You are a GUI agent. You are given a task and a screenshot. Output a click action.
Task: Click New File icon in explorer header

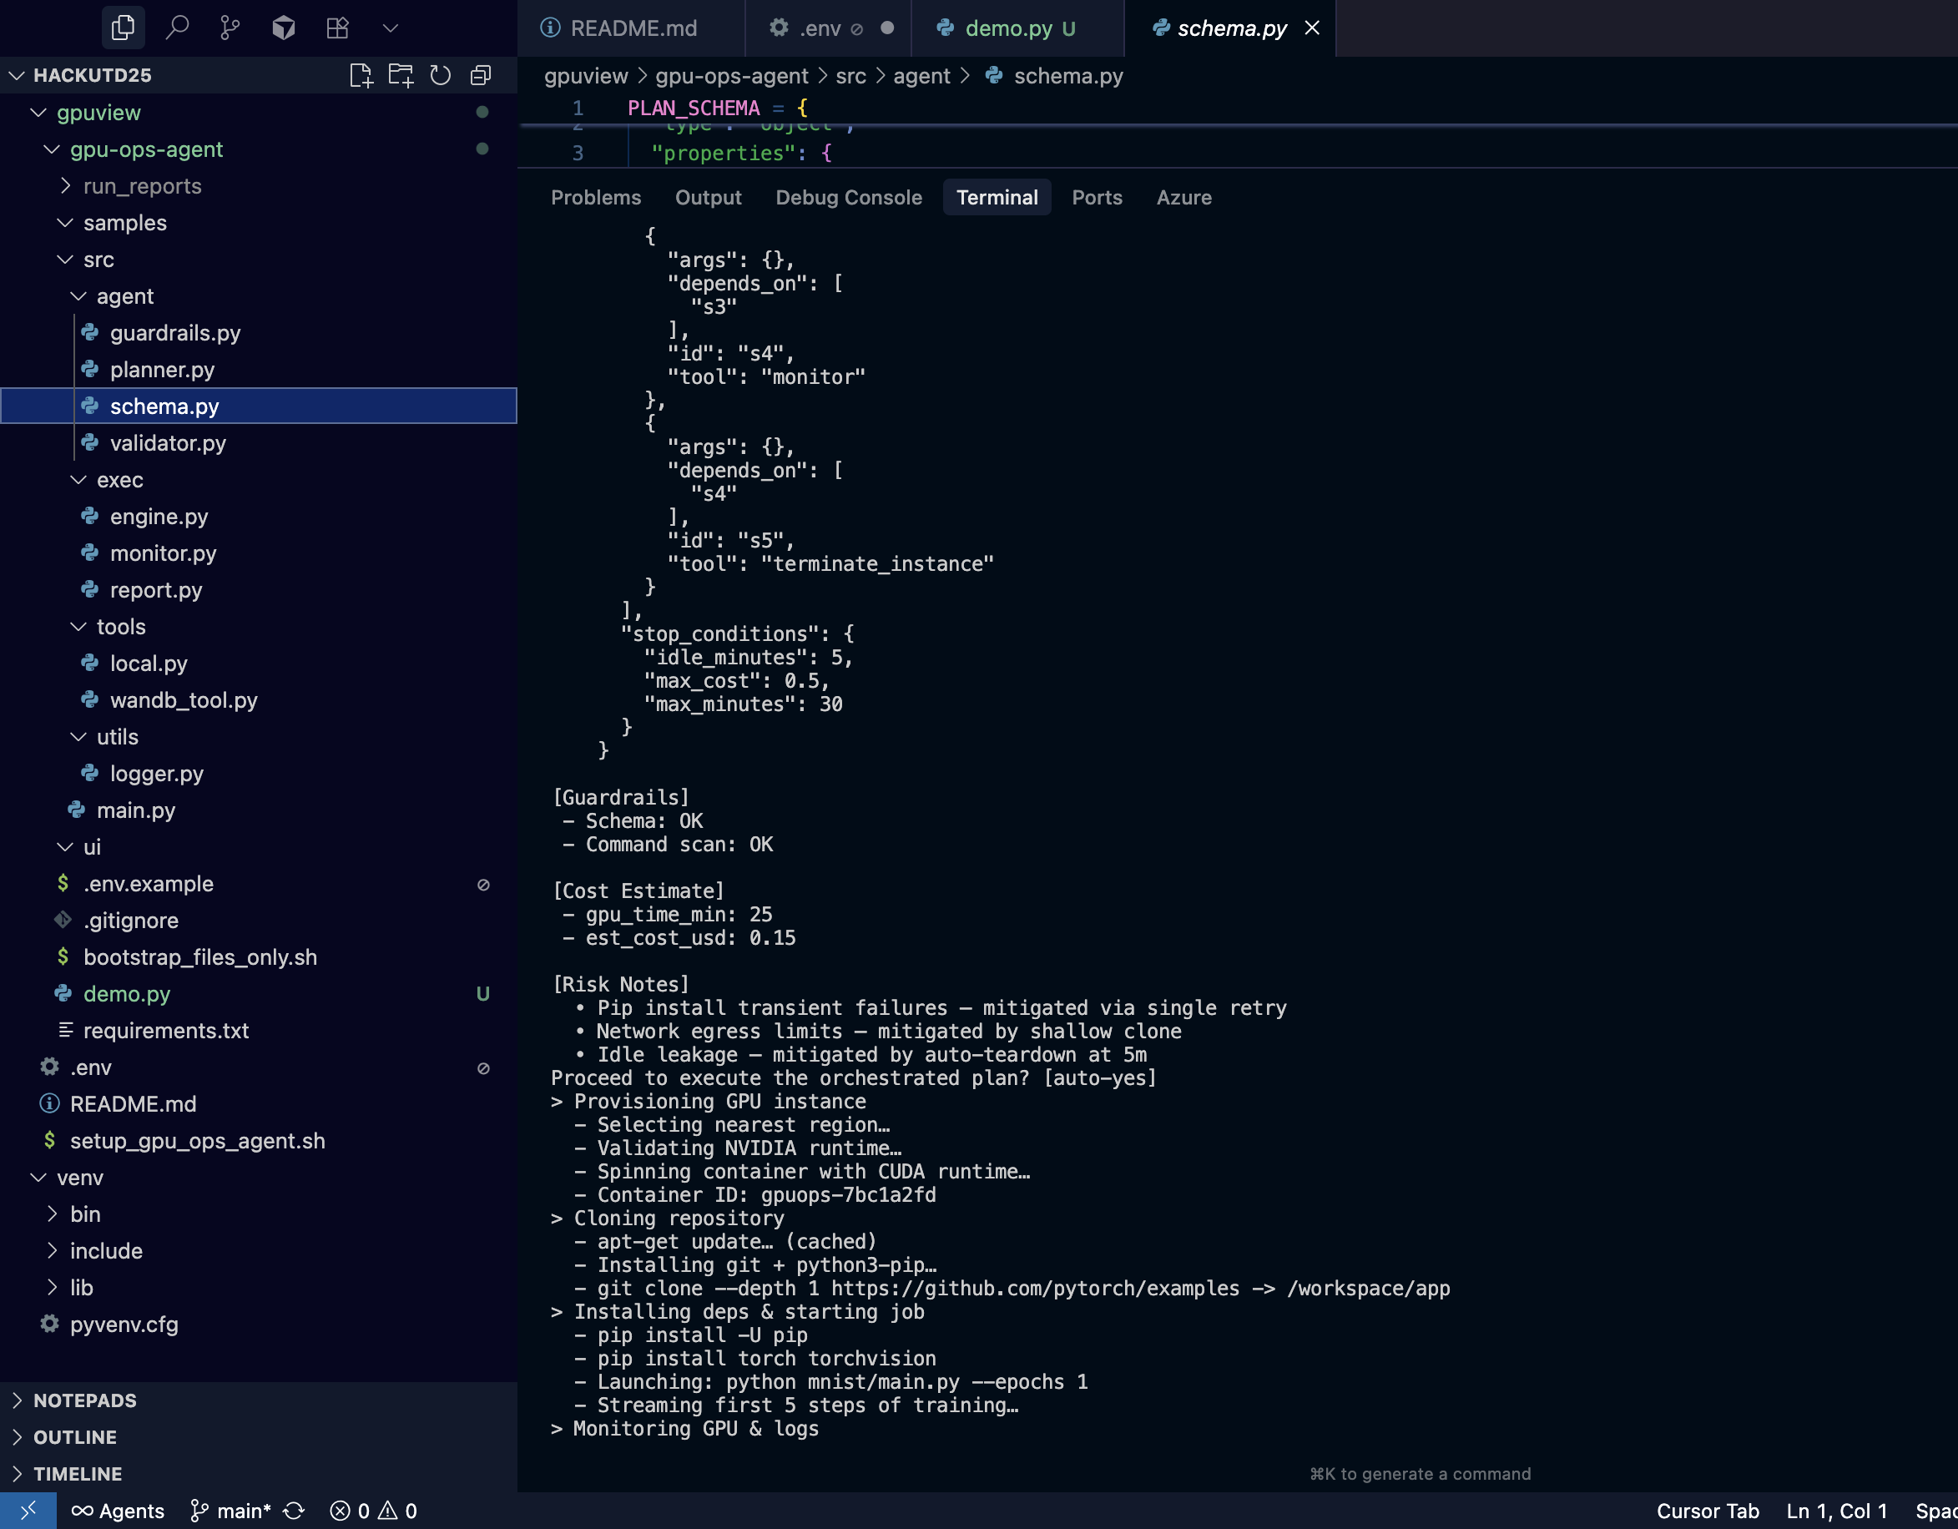361,75
